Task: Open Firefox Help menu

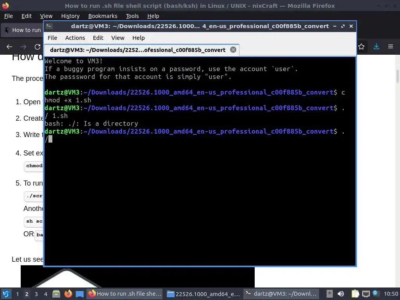Action: [153, 16]
